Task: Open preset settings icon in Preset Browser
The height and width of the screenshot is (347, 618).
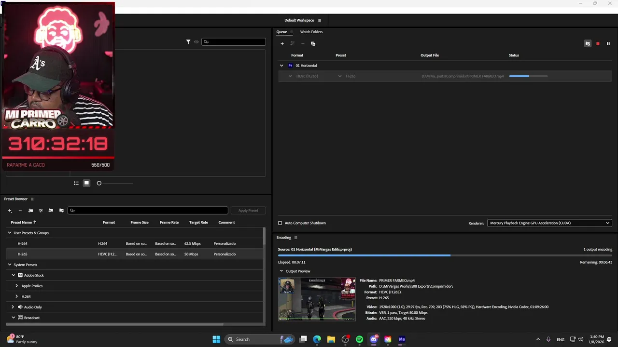Action: point(41,211)
